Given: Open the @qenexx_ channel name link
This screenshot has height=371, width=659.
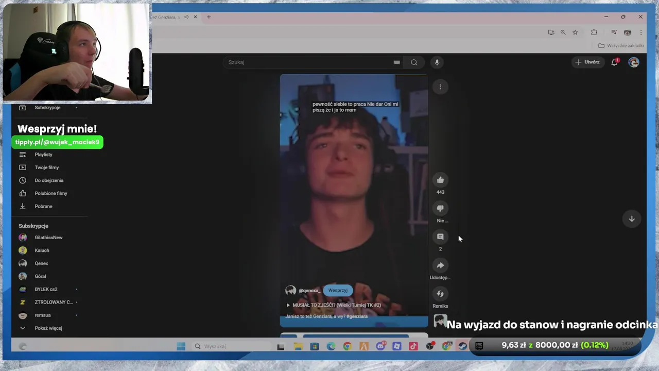Looking at the screenshot, I should pos(309,291).
